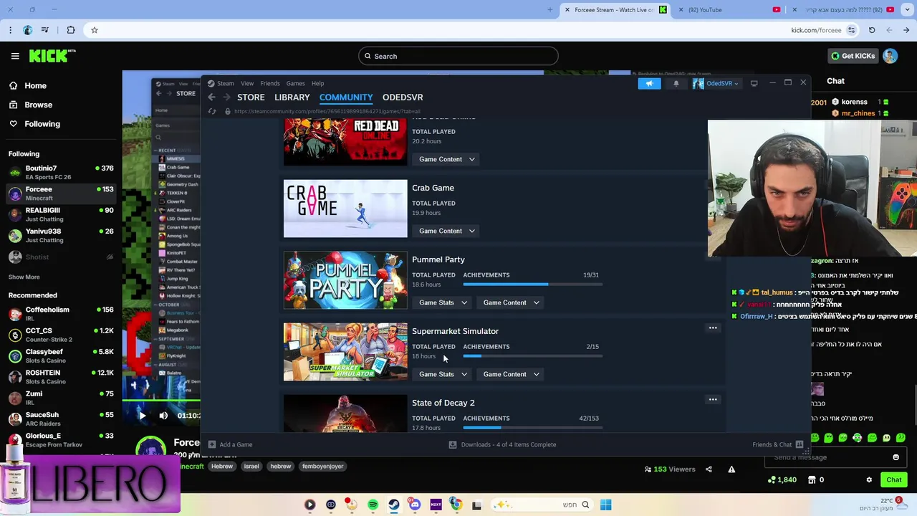Image resolution: width=917 pixels, height=516 pixels.
Task: Report stream via warning icon
Action: (x=731, y=469)
